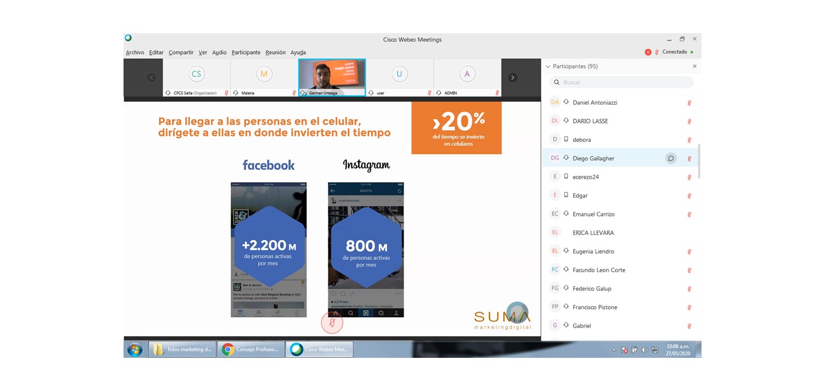Image resolution: width=825 pixels, height=391 pixels.
Task: Unmute using the red mic button on slide
Action: pyautogui.click(x=332, y=323)
